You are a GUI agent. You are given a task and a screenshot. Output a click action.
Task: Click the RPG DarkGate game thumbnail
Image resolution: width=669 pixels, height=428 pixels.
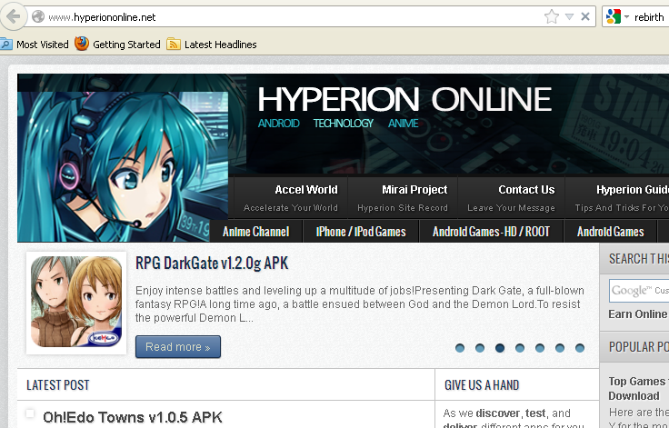76,303
